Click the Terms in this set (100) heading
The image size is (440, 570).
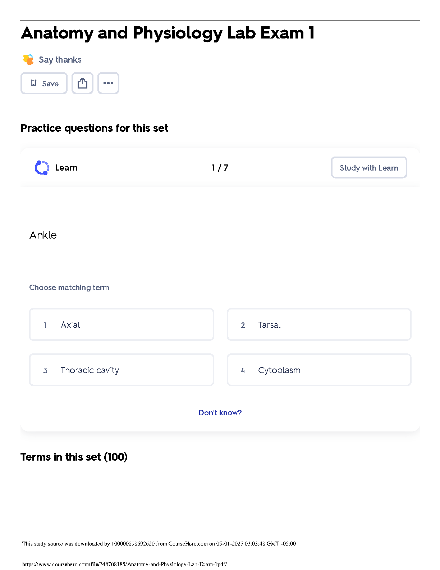click(74, 457)
